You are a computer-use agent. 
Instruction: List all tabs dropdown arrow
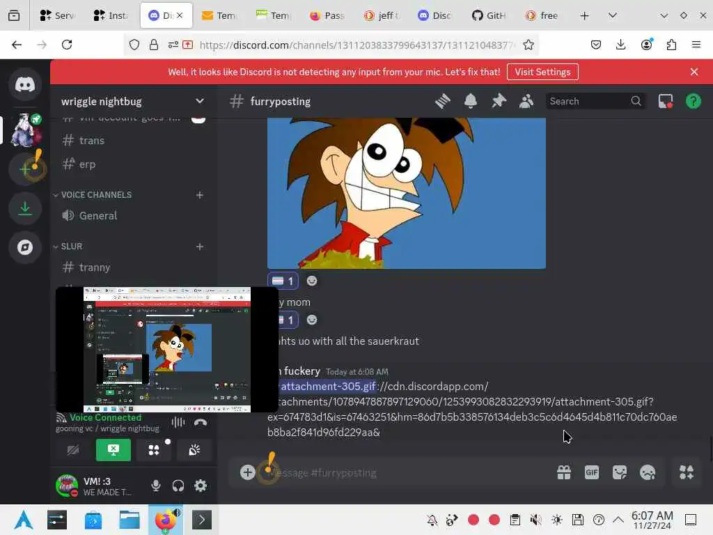point(613,15)
